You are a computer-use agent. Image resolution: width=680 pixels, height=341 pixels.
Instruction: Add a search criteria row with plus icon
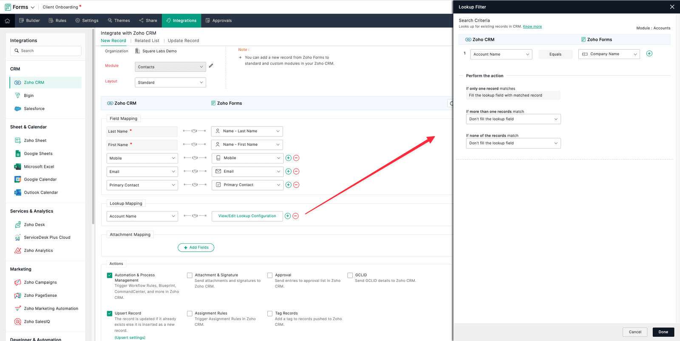coord(649,54)
